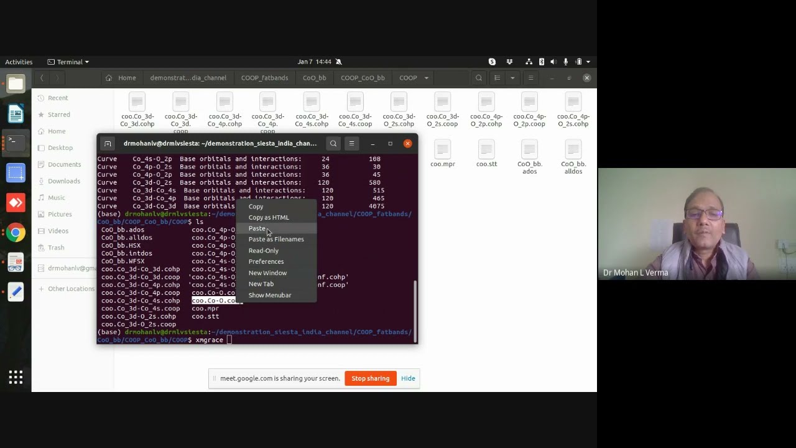Open the document viewer dock icon

coord(16,263)
